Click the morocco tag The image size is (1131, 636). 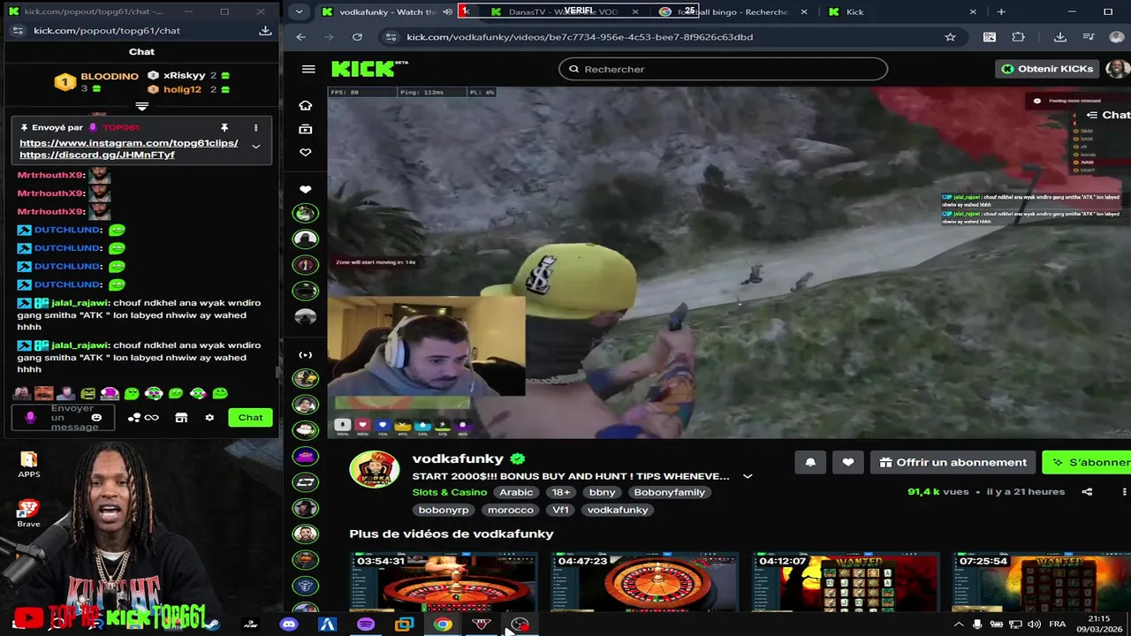tap(511, 510)
